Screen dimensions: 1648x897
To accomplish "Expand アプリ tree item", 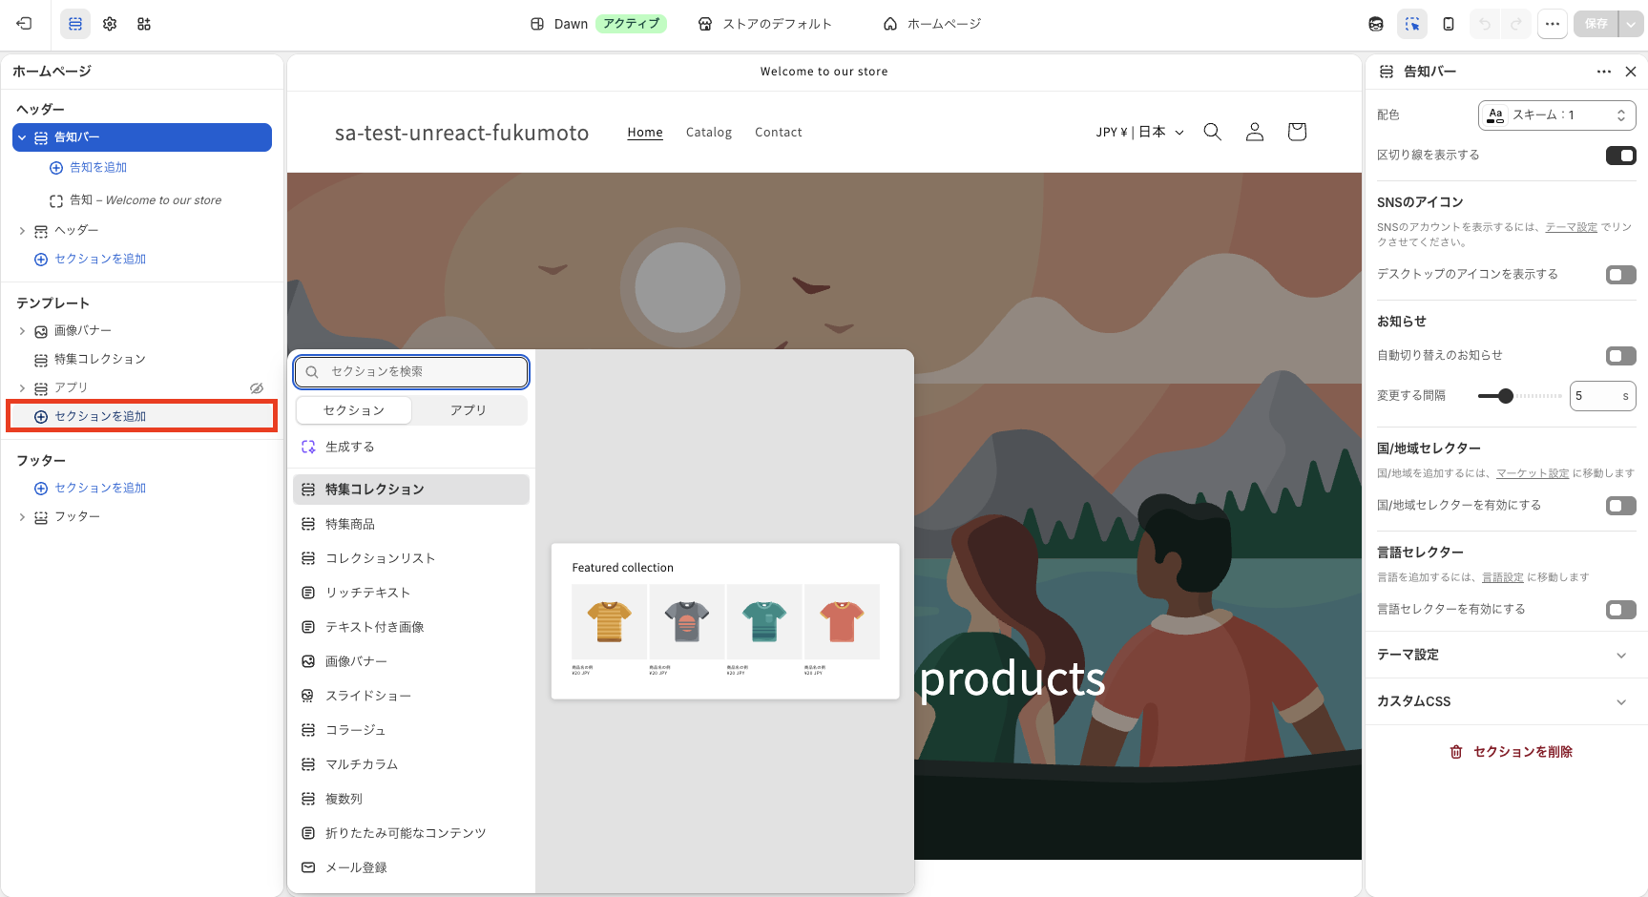I will [x=22, y=388].
